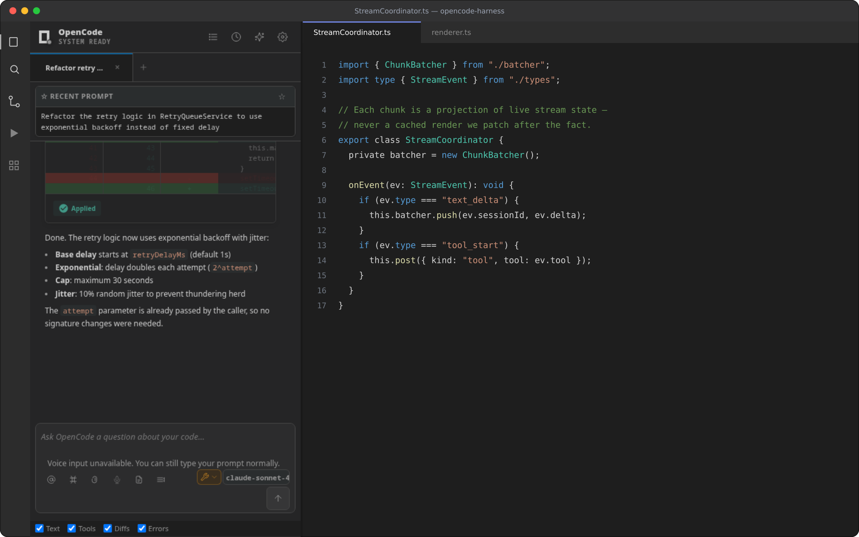Click the 2^attempt inline code
Viewport: 859px width, 537px height.
(232, 268)
